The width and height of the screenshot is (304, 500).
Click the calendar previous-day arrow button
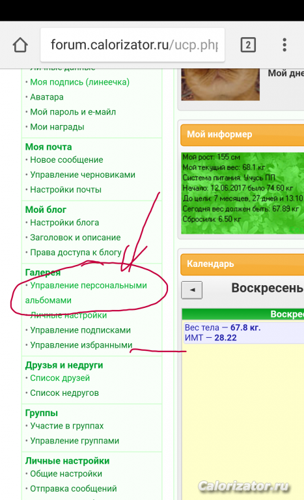tap(192, 290)
